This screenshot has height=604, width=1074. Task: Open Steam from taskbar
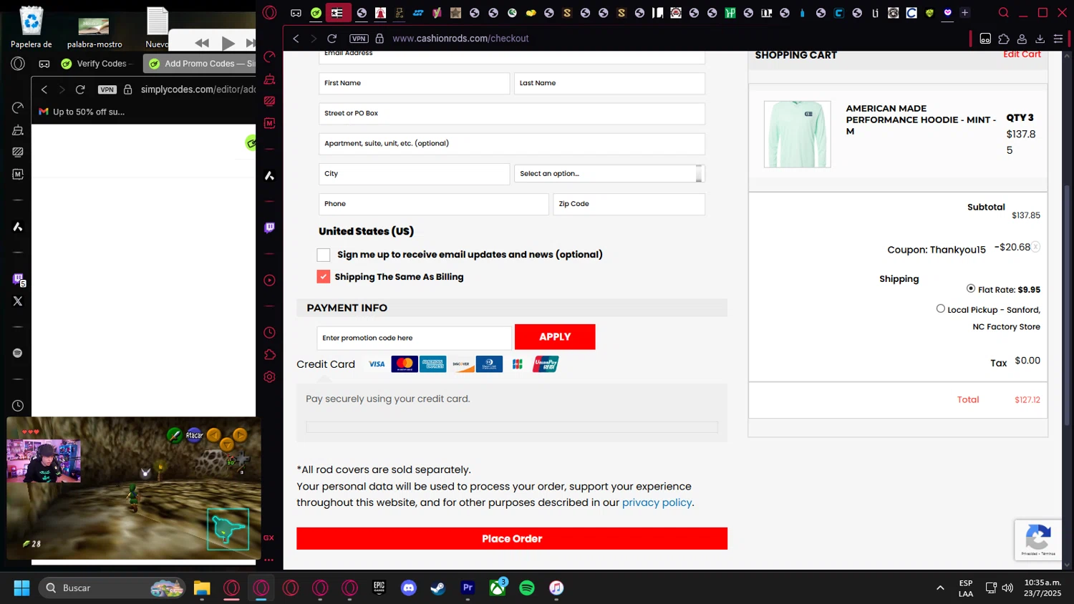437,588
